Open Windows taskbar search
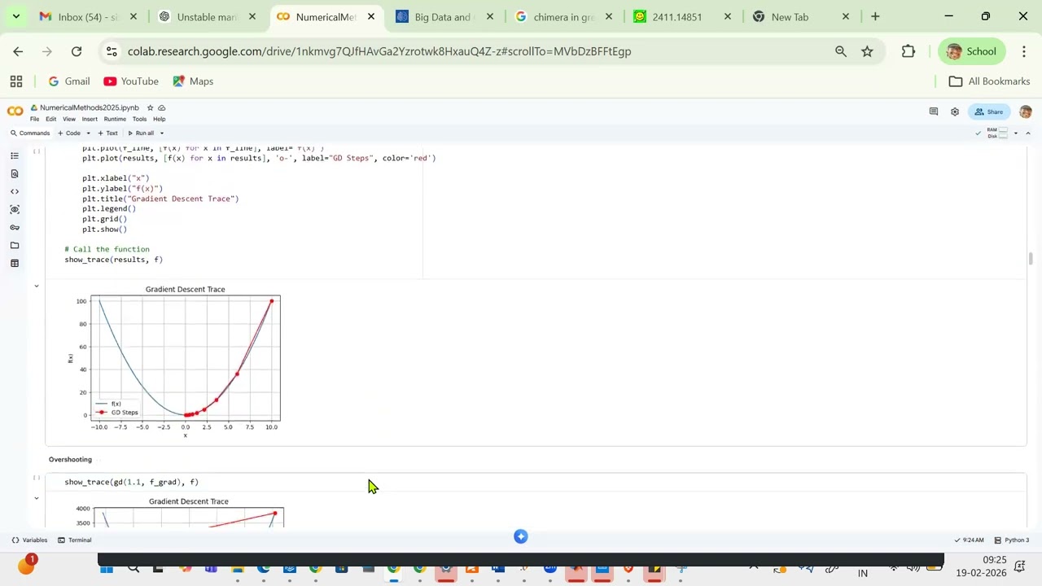This screenshot has width=1042, height=586. [x=134, y=569]
